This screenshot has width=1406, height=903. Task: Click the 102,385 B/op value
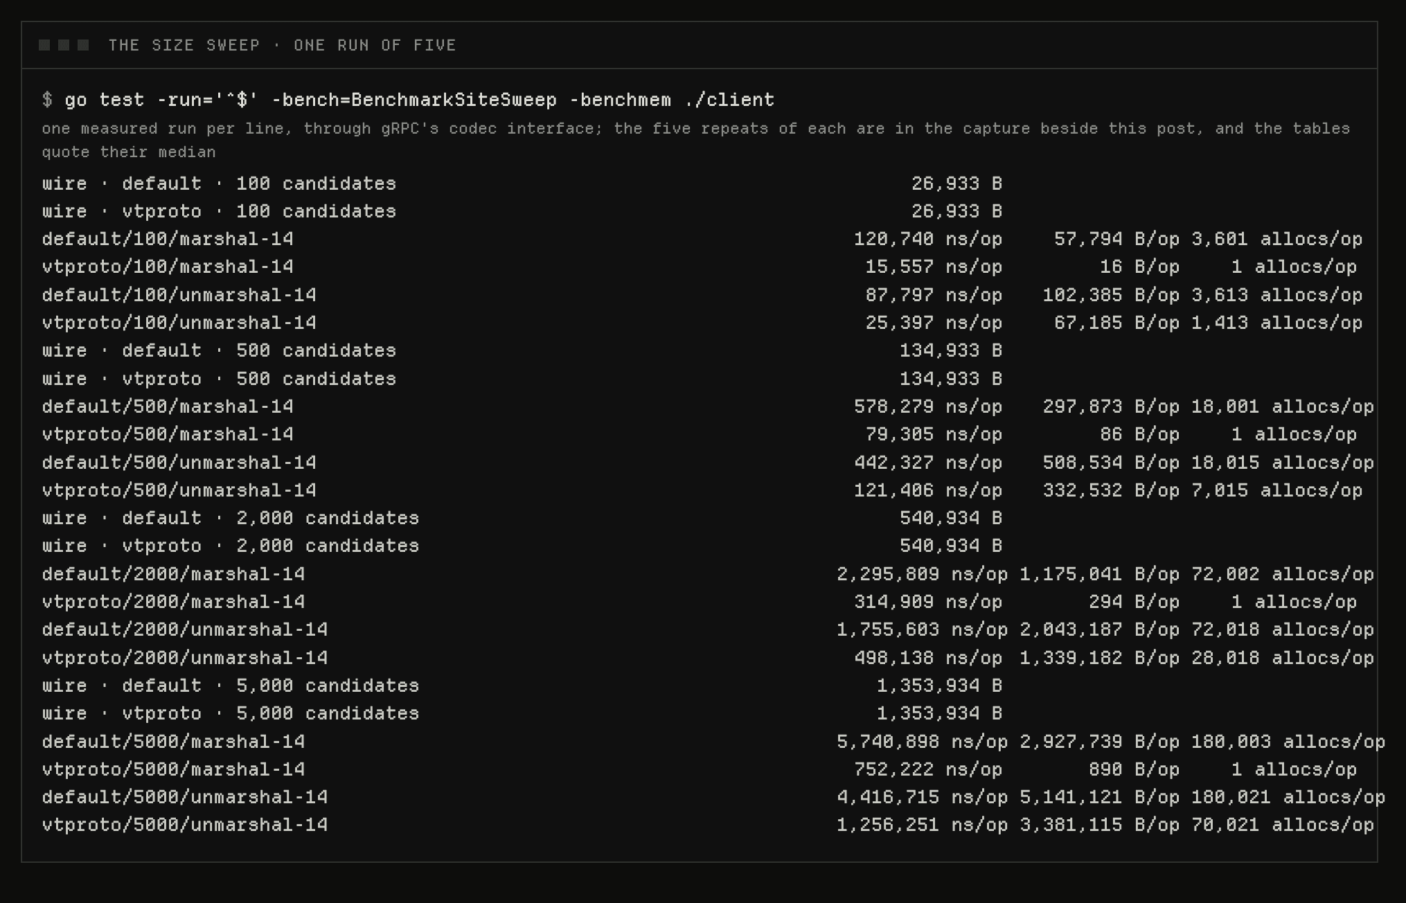[1111, 295]
